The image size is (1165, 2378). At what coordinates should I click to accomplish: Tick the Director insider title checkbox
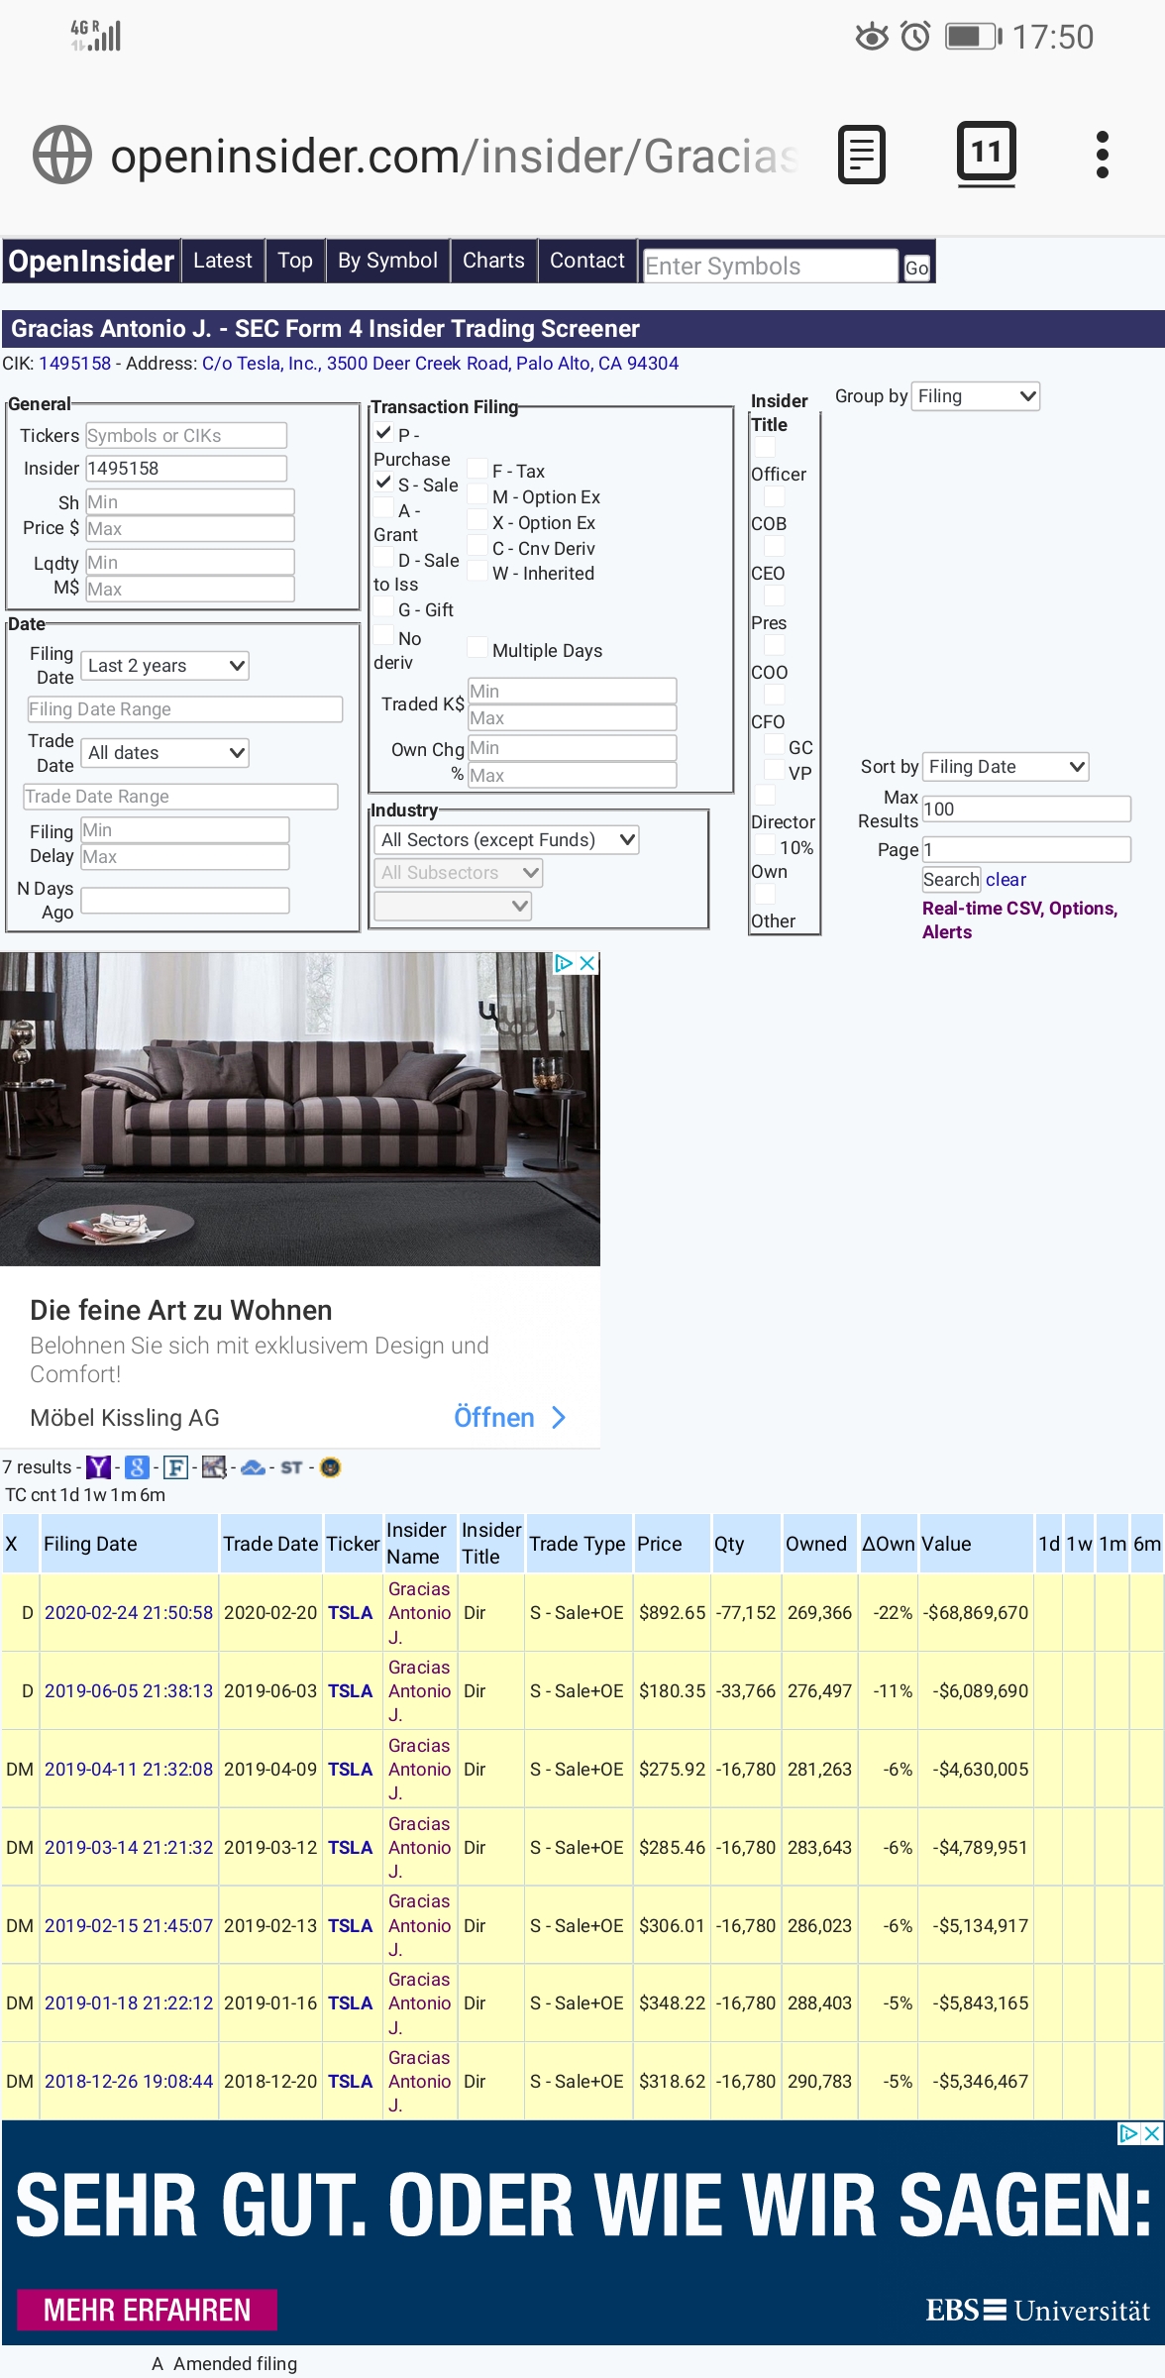point(766,795)
